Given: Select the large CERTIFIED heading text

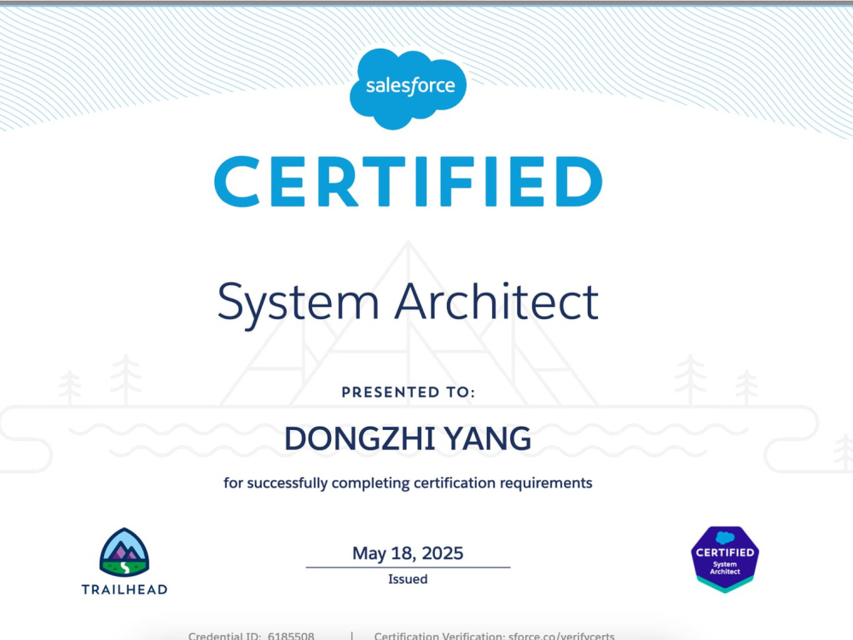Looking at the screenshot, I should pos(408,182).
